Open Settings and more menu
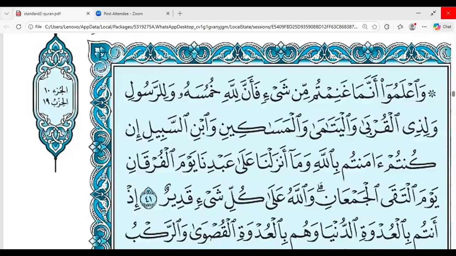Image resolution: width=456 pixels, height=256 pixels. tap(424, 27)
